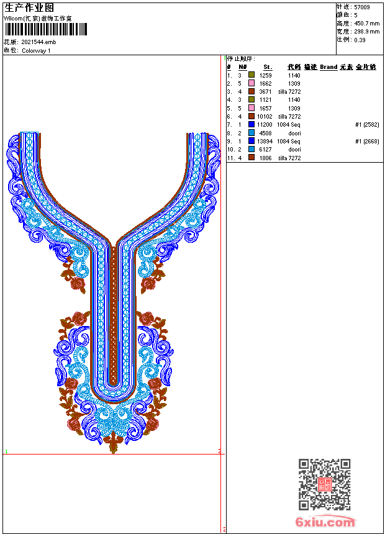This screenshot has height=534, width=385.
Task: Choose the dark blue swatch in stop row 9
Action: tap(251, 141)
